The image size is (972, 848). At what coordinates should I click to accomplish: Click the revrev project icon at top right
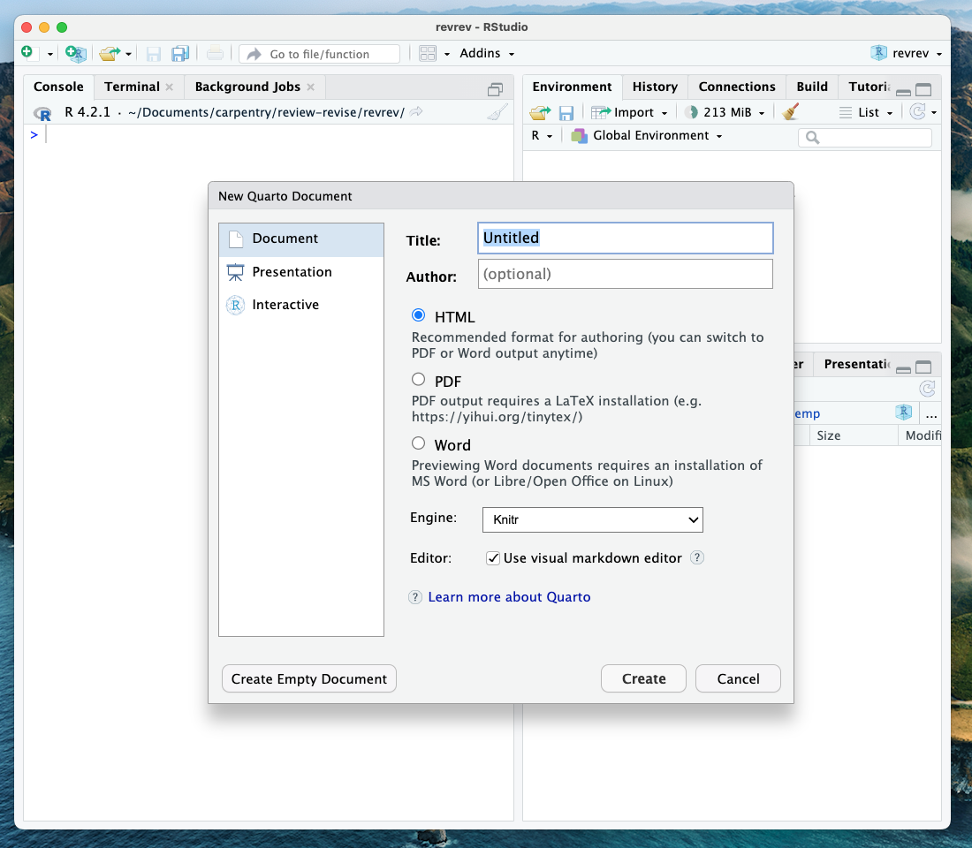click(x=878, y=53)
